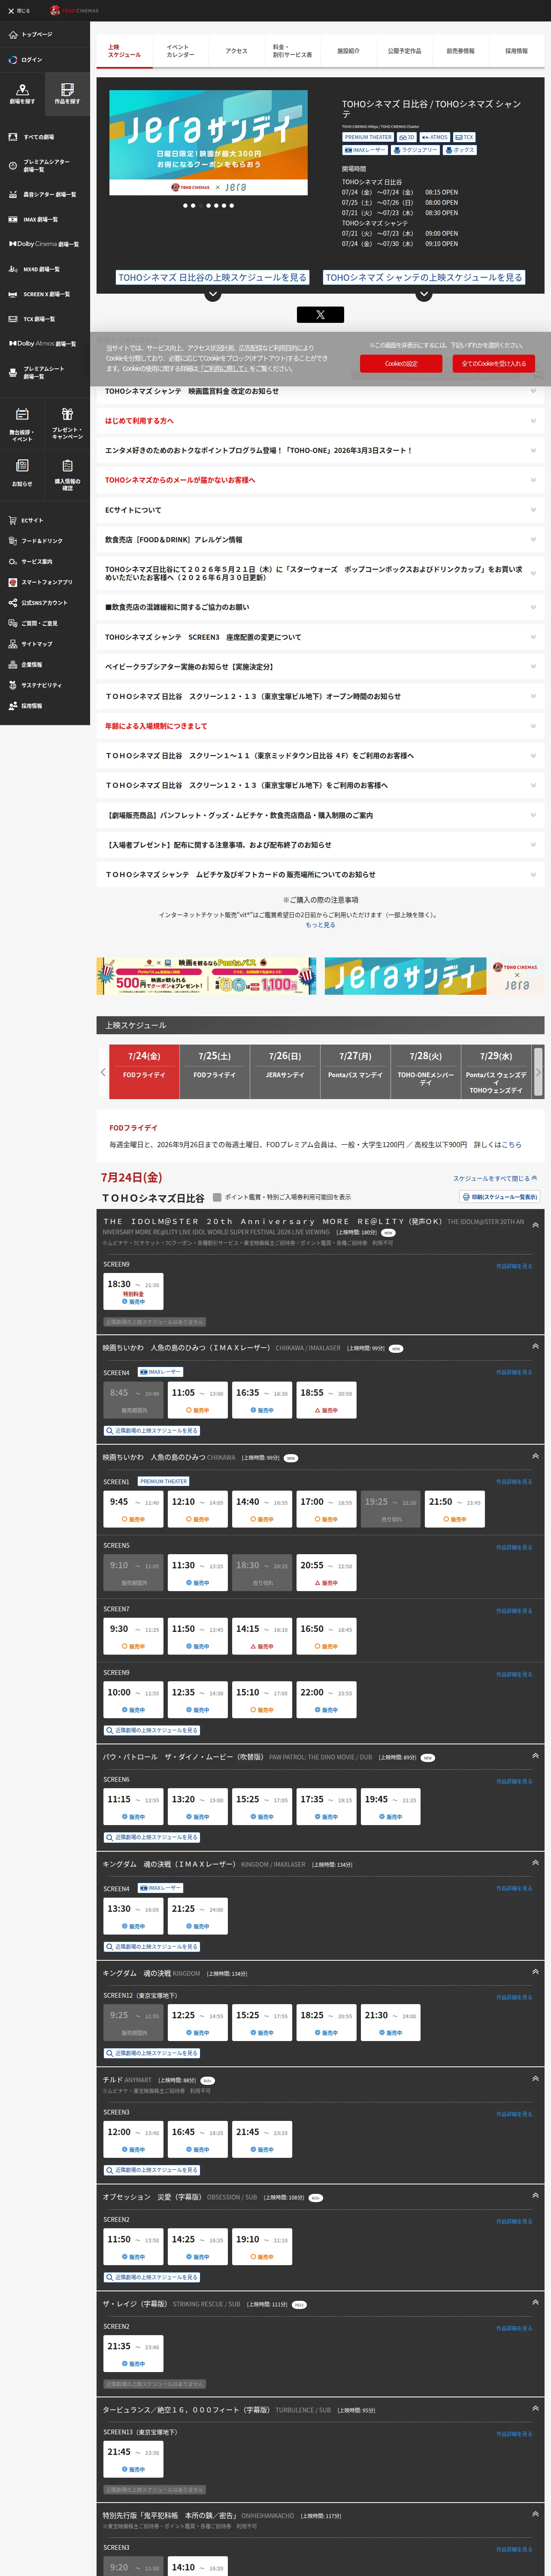Click the Cookieの設定 button
551x2576 pixels.
[401, 364]
